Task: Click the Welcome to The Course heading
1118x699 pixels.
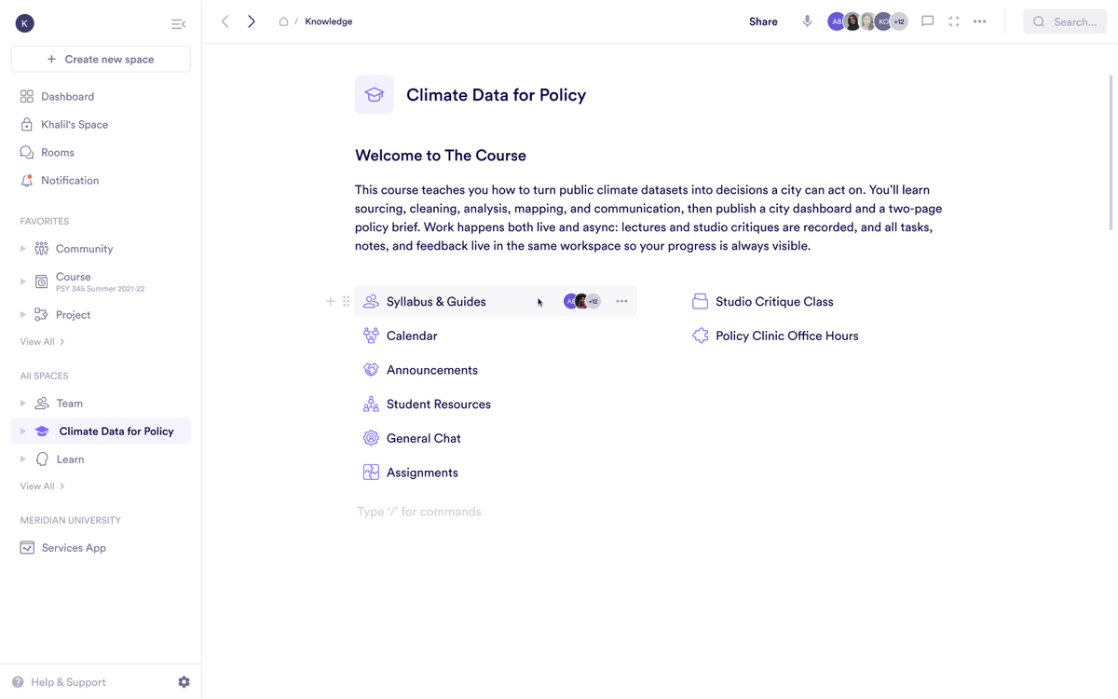Action: click(x=441, y=156)
